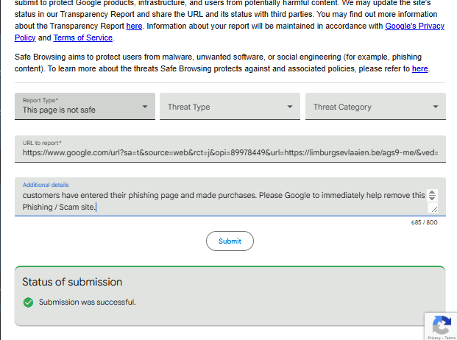Click the Threat Type dropdown arrow
457x340 pixels.
tap(290, 107)
